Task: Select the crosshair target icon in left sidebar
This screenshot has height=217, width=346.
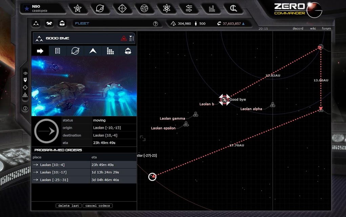Action: coord(25,87)
